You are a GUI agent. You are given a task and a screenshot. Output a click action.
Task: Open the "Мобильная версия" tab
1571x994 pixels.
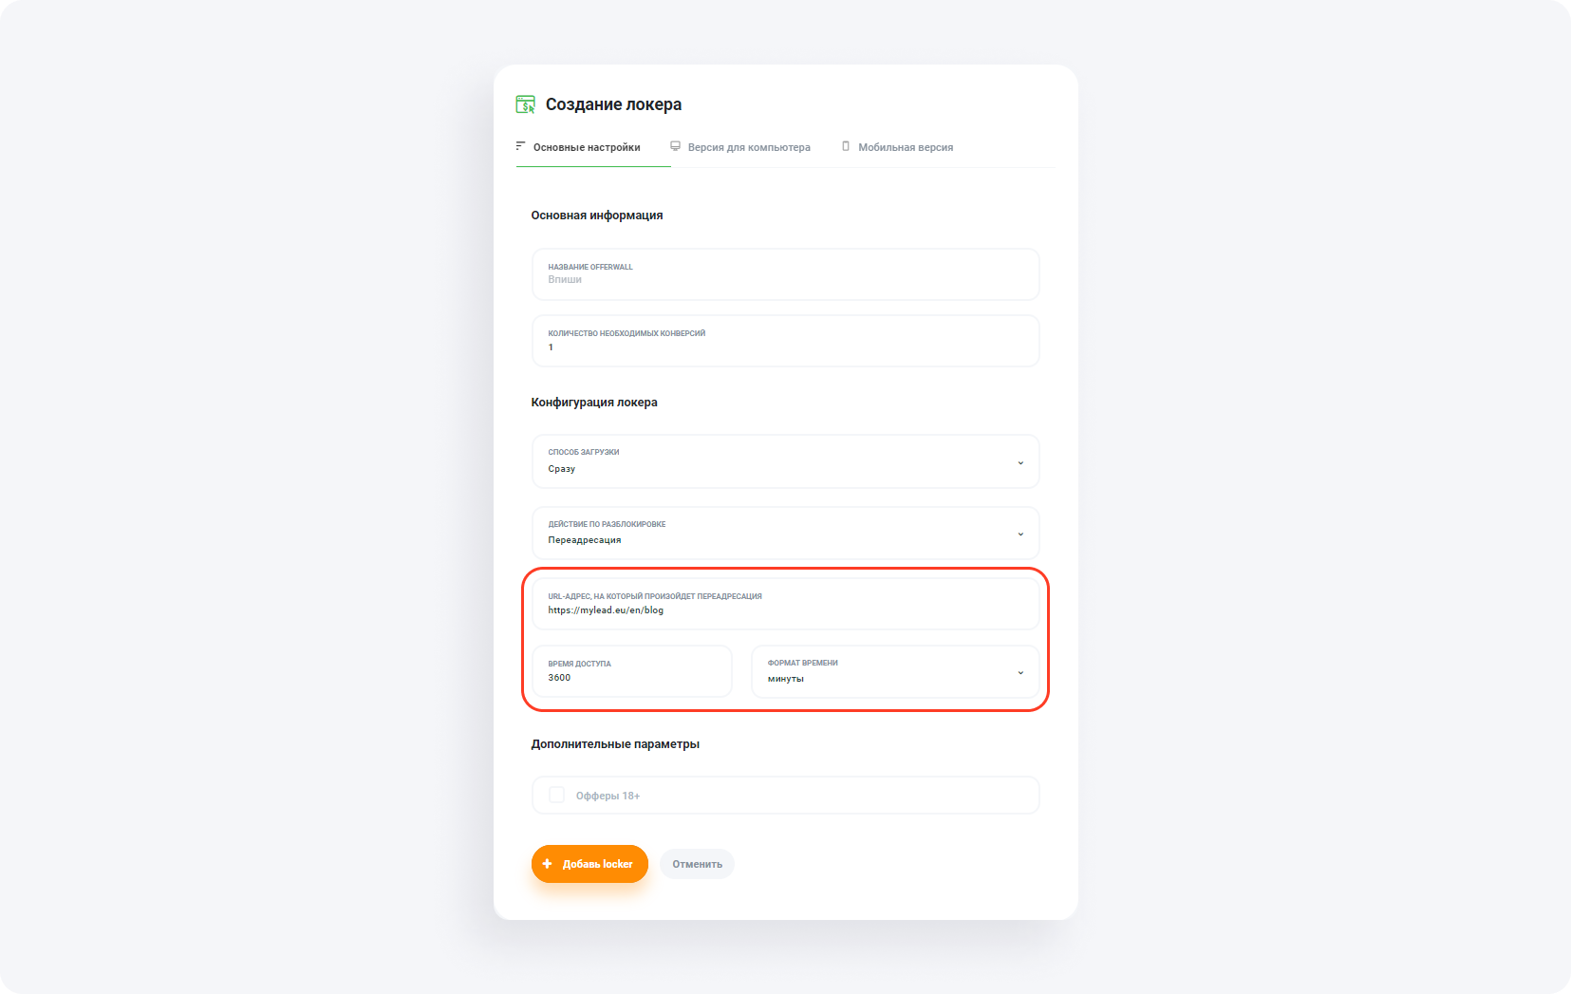tap(906, 146)
